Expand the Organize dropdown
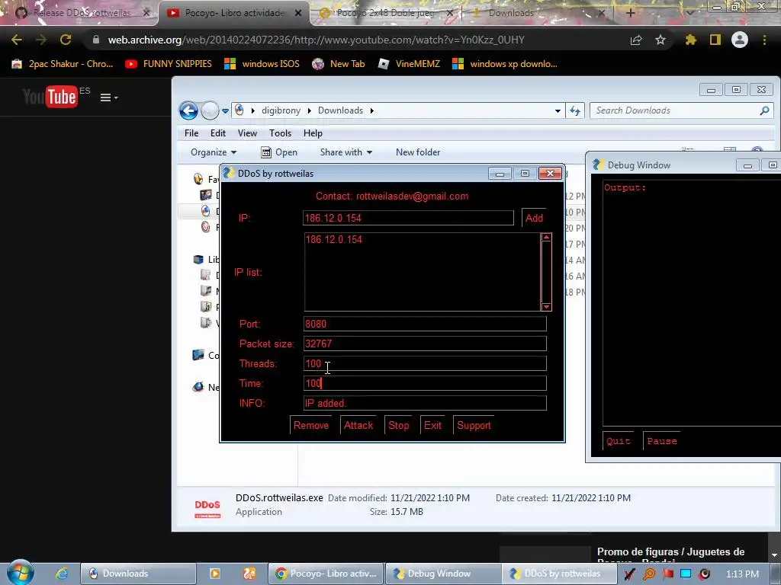This screenshot has width=781, height=585. [214, 152]
